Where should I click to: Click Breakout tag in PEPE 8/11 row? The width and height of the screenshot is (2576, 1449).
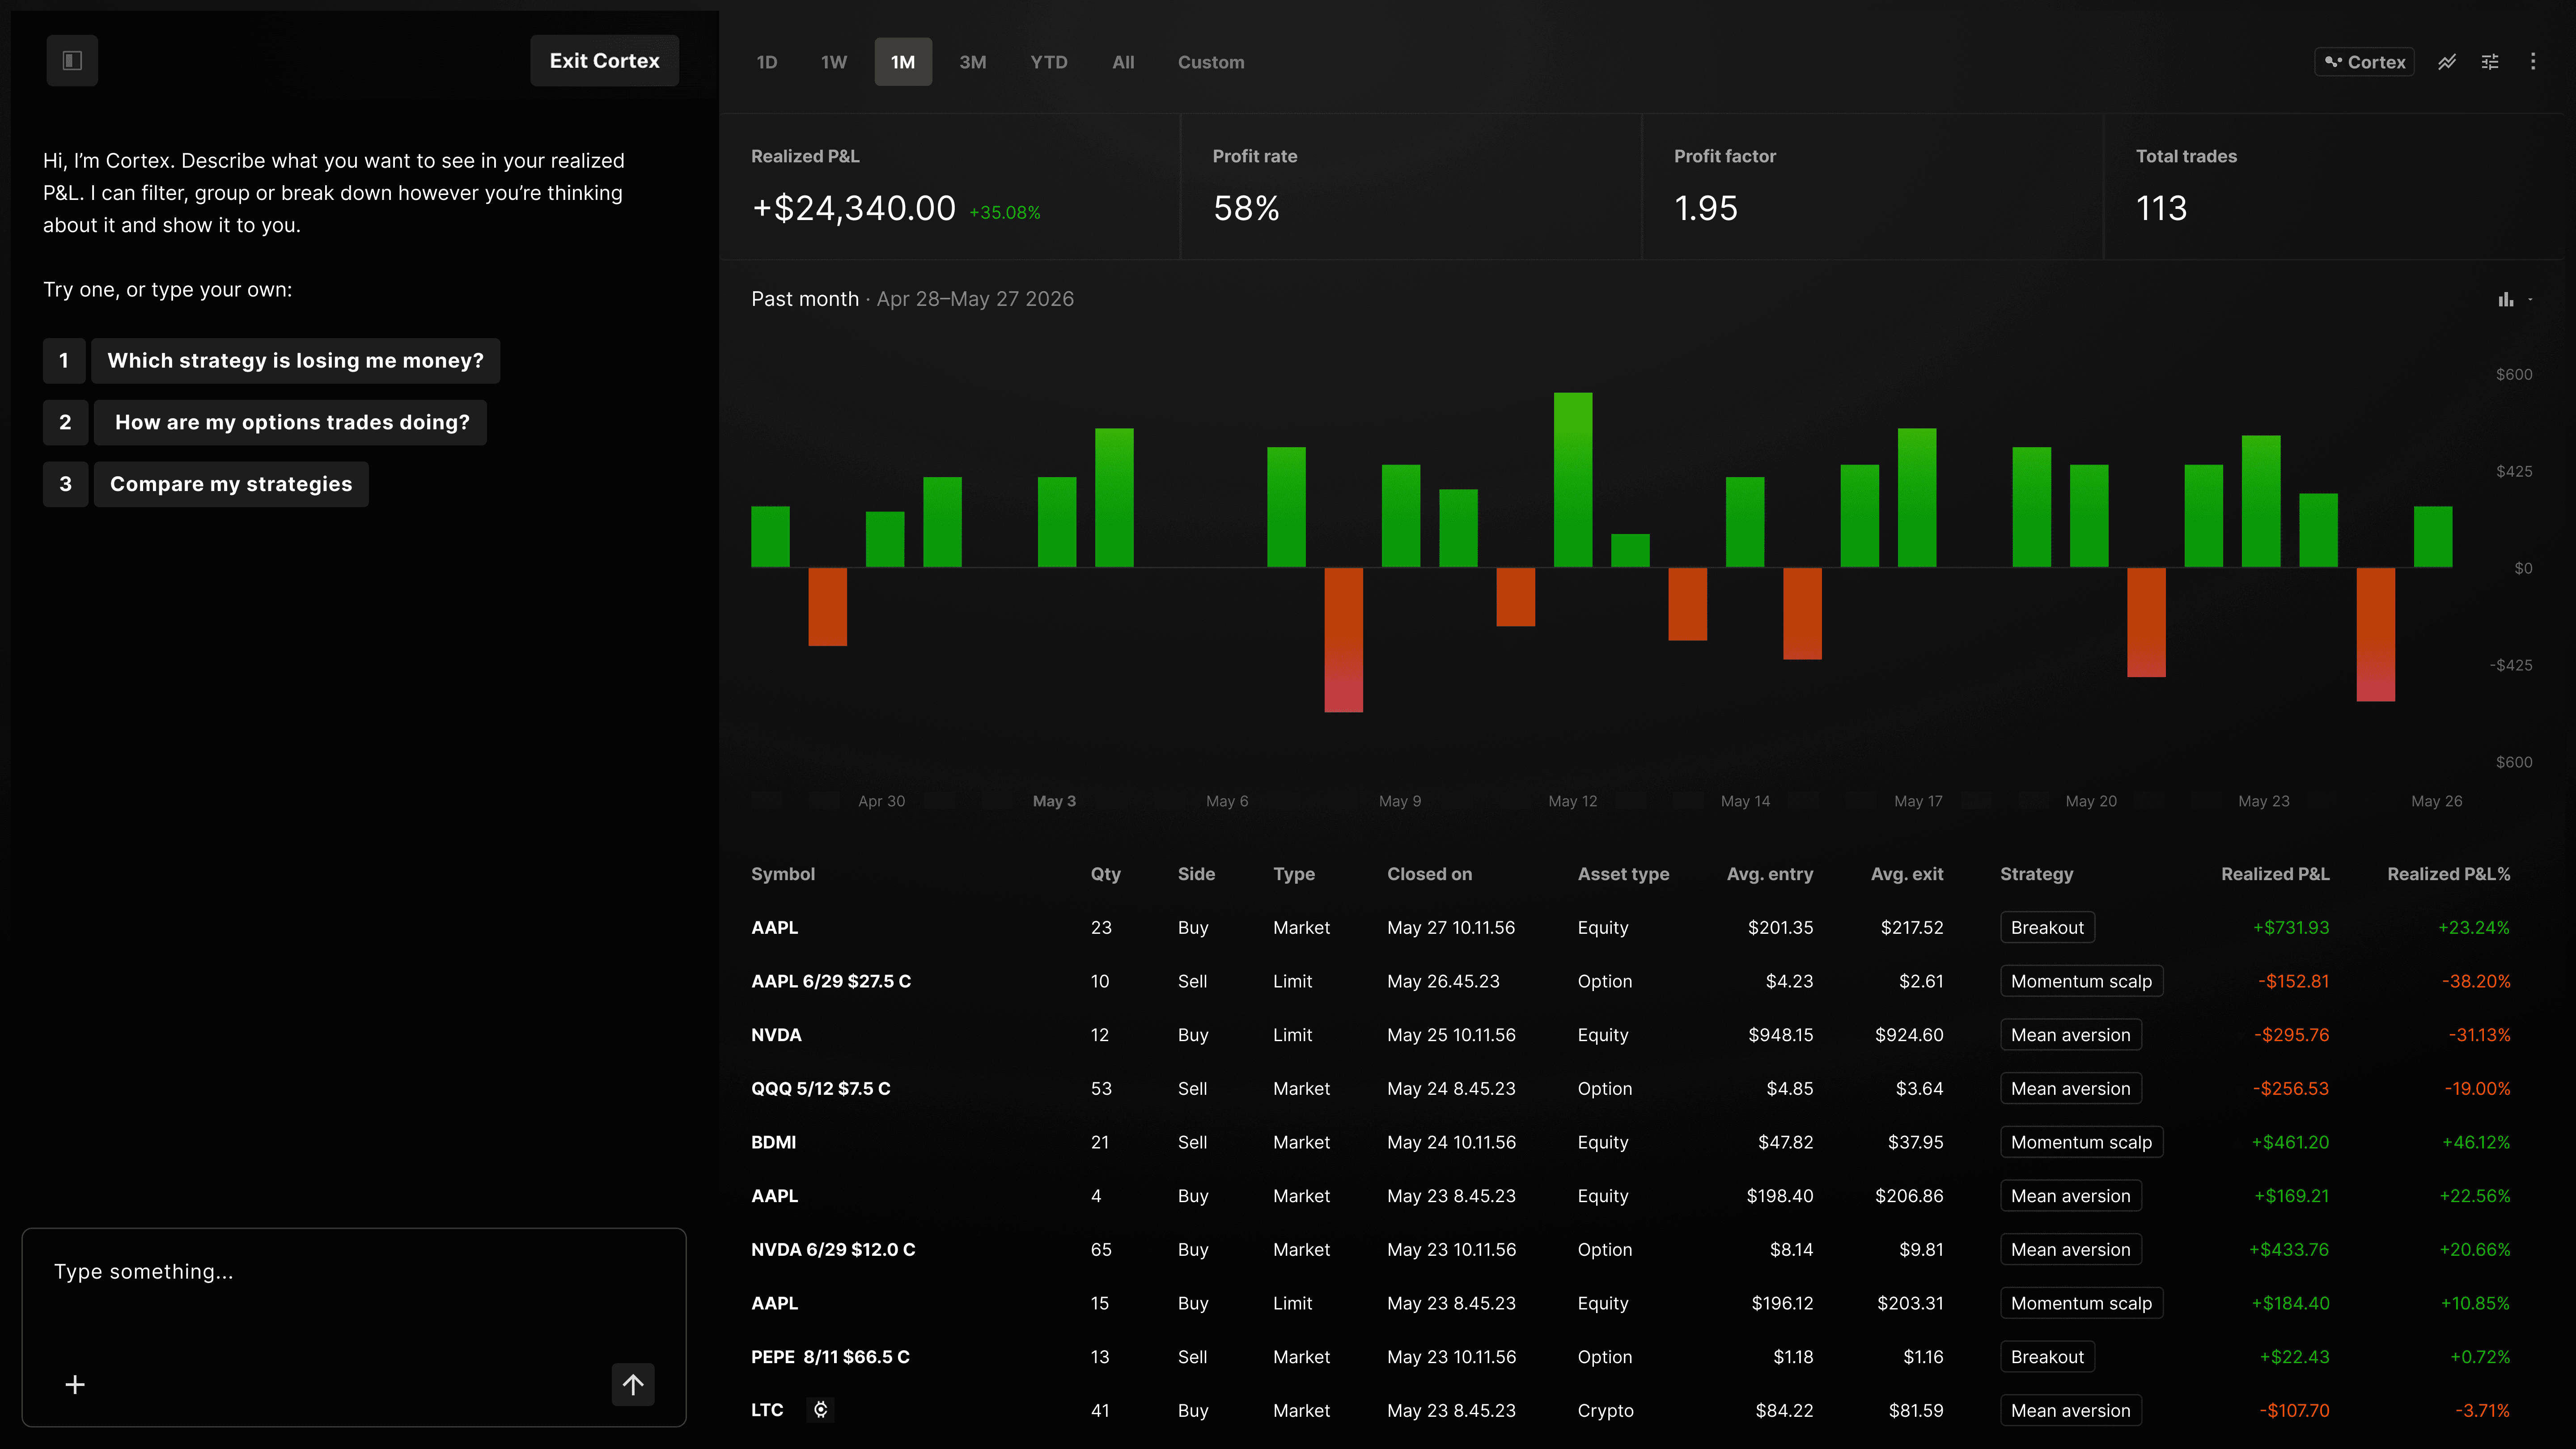(2047, 1357)
